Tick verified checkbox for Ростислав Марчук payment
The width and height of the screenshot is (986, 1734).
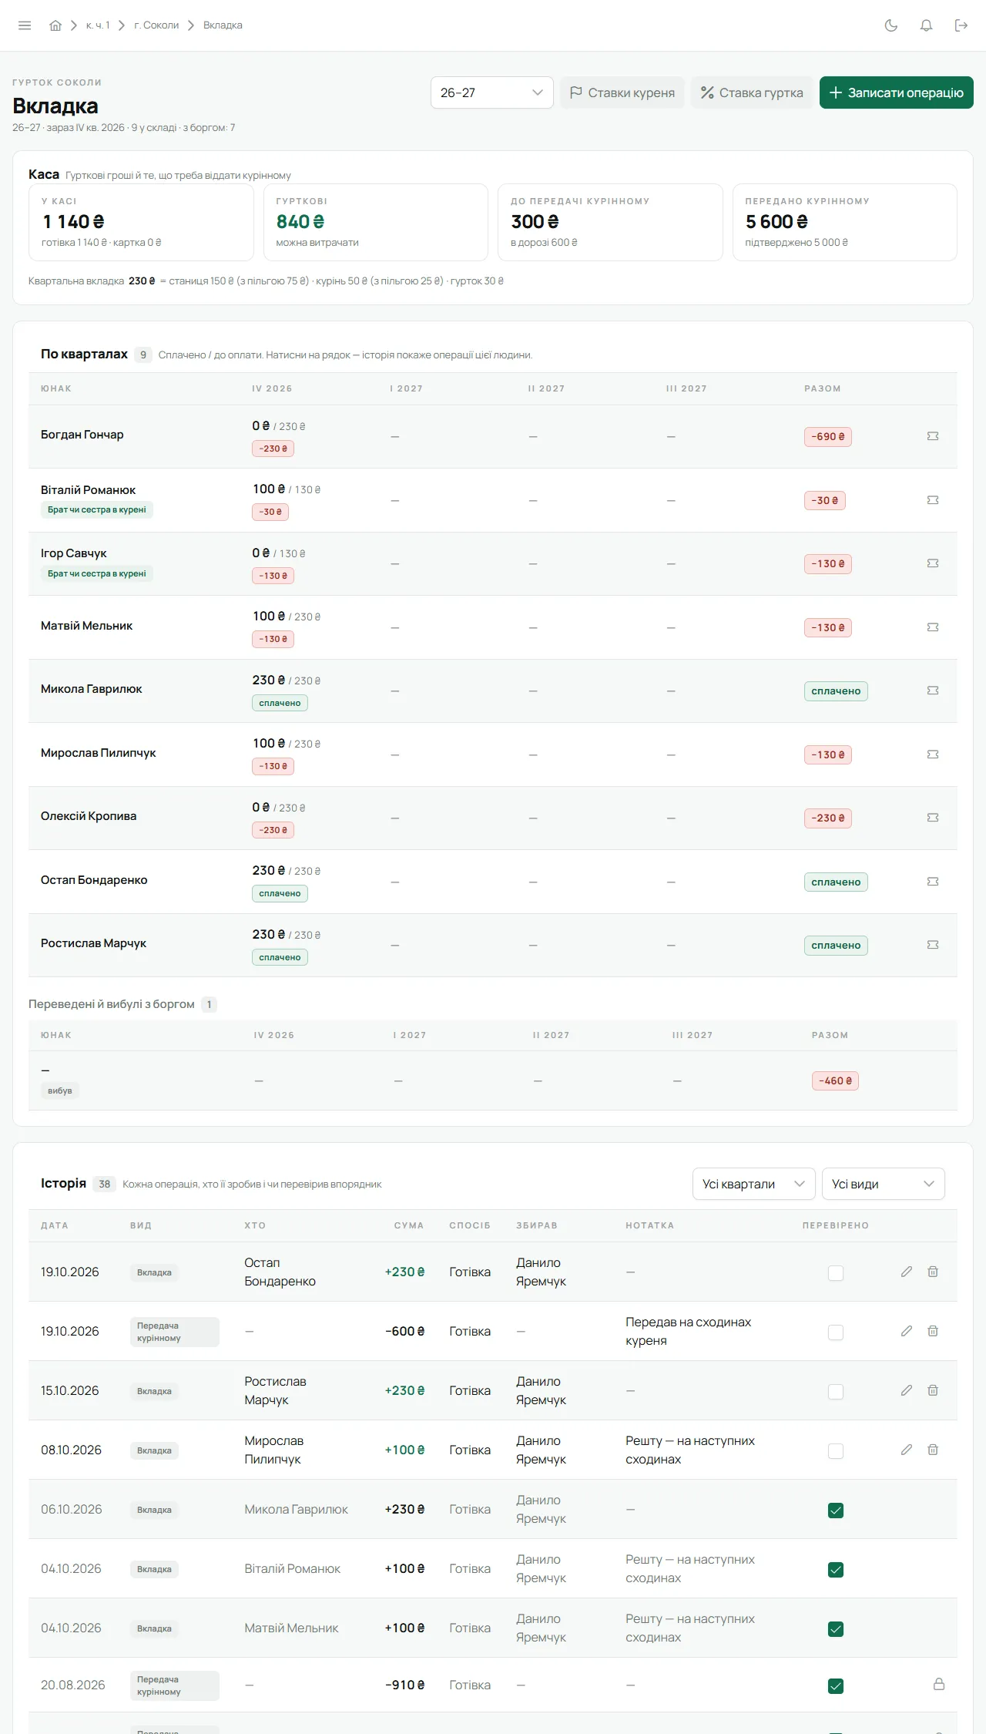point(836,1392)
